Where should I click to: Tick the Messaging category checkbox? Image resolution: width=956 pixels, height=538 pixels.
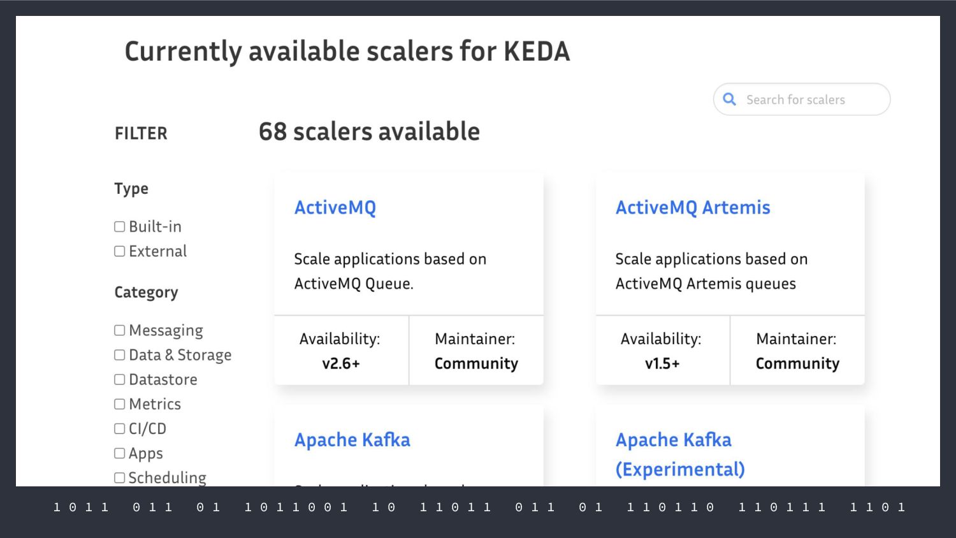tap(120, 330)
